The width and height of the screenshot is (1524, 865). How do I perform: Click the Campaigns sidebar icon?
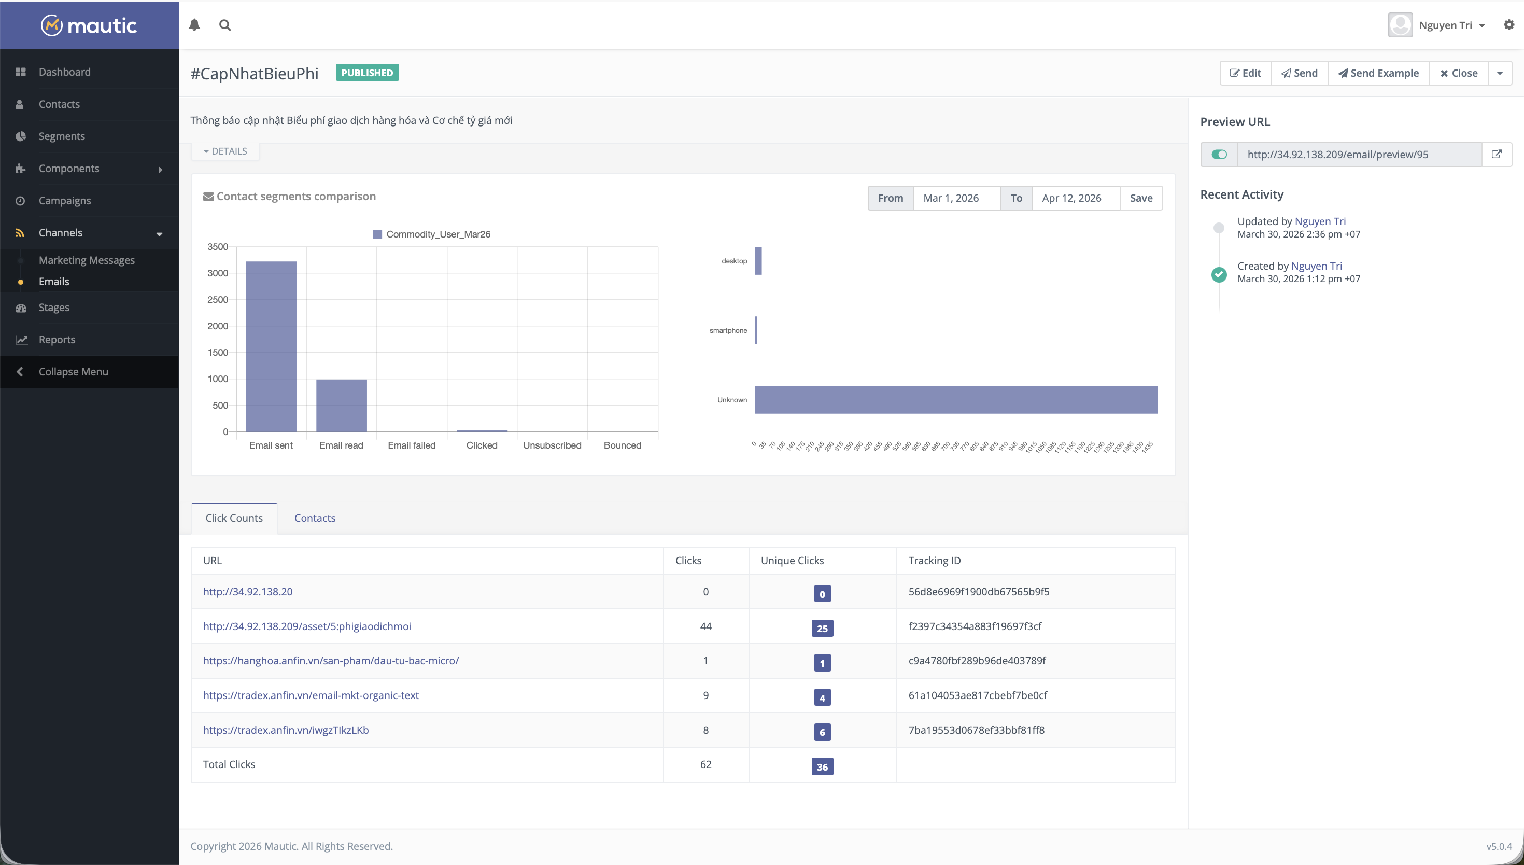coord(20,200)
